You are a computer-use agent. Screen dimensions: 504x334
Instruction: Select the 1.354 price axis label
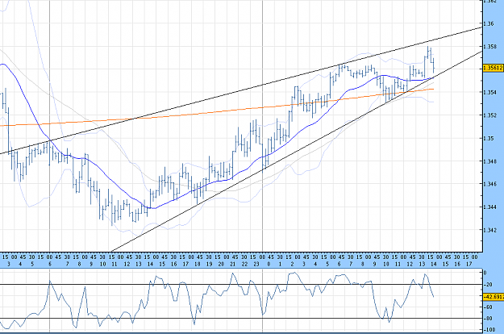(490, 92)
